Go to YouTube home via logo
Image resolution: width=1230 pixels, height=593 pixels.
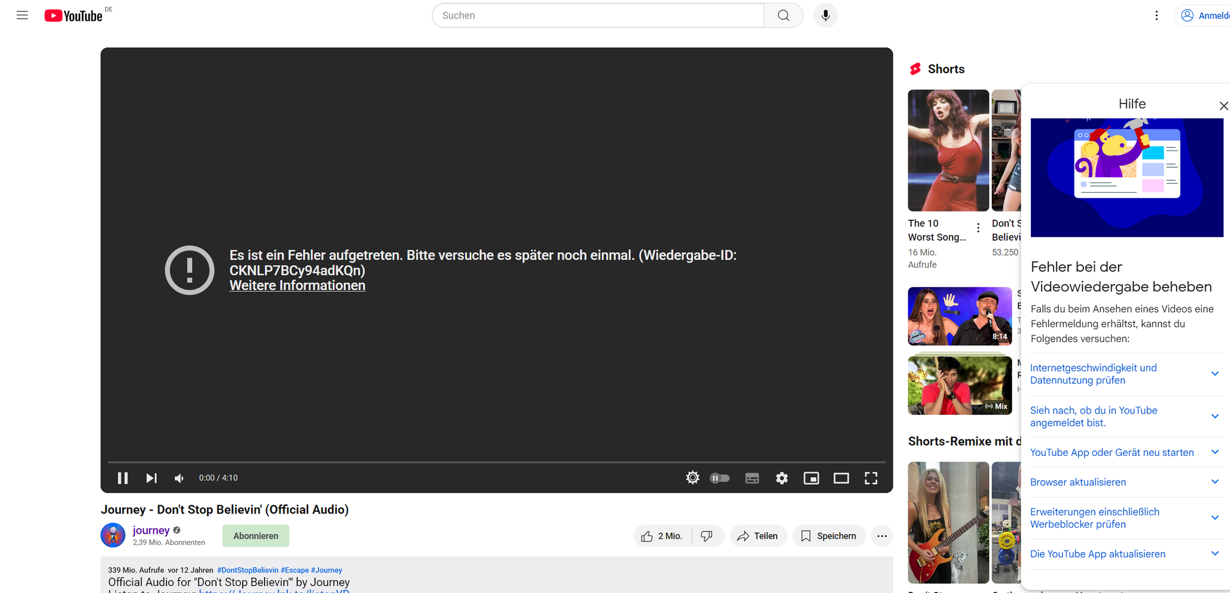click(x=74, y=15)
